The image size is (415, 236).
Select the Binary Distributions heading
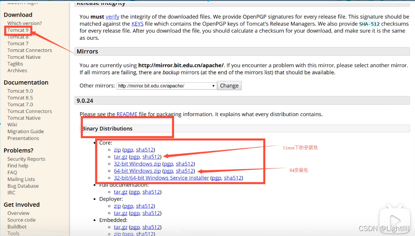tap(107, 129)
